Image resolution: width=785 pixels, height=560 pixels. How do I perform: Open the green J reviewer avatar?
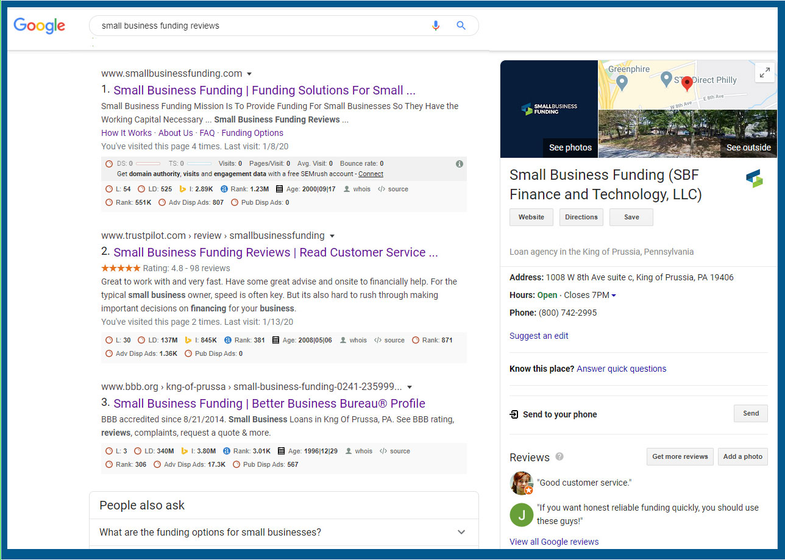click(521, 515)
